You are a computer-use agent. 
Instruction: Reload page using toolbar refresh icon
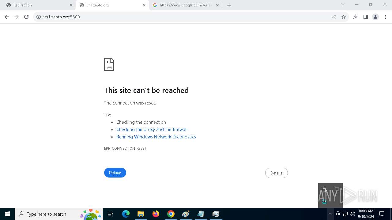(x=26, y=17)
